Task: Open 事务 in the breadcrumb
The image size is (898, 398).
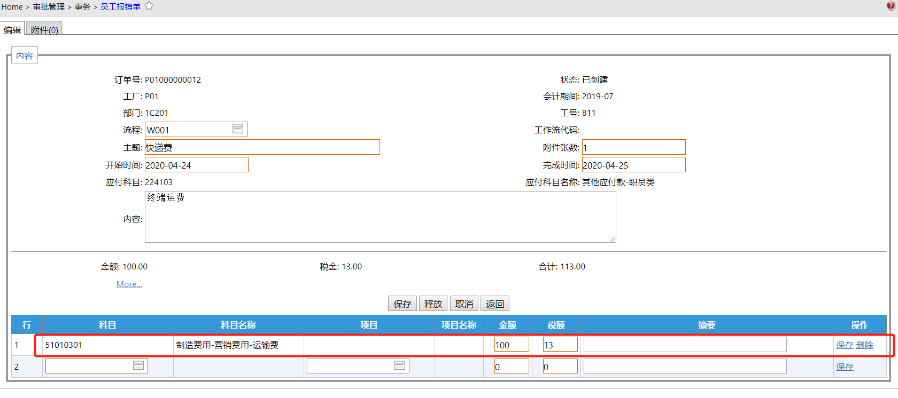Action: (x=82, y=7)
